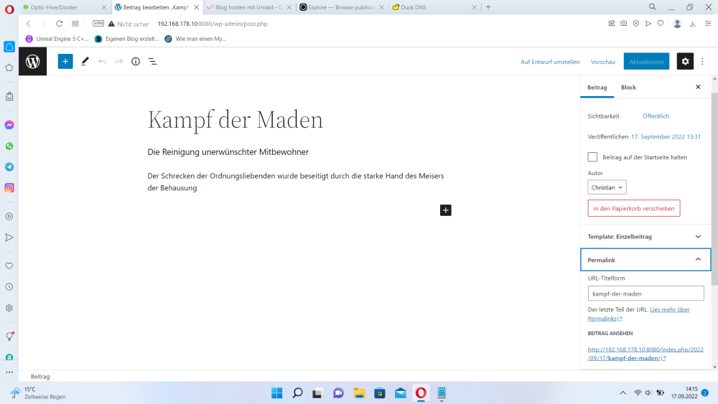Viewport: 718px width, 404px height.
Task: Redo the change with the forward arrow
Action: coord(118,61)
